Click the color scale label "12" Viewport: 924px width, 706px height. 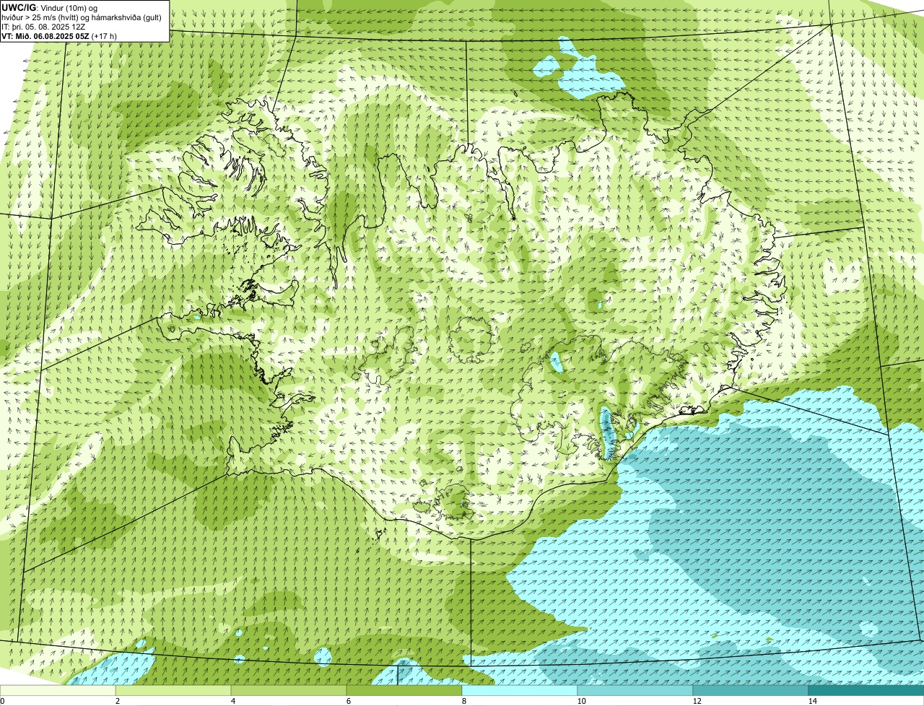pyautogui.click(x=697, y=701)
